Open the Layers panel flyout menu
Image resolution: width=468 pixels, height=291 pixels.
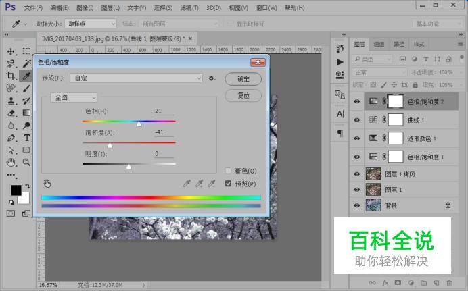pos(460,44)
